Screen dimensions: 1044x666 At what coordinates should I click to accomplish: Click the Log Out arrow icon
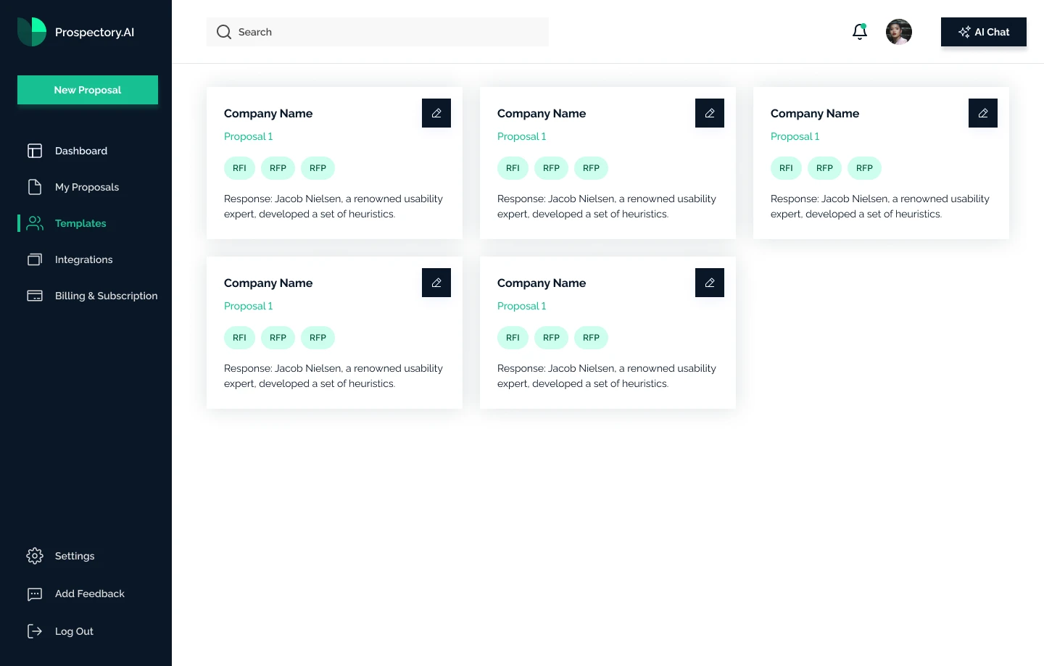pos(35,631)
